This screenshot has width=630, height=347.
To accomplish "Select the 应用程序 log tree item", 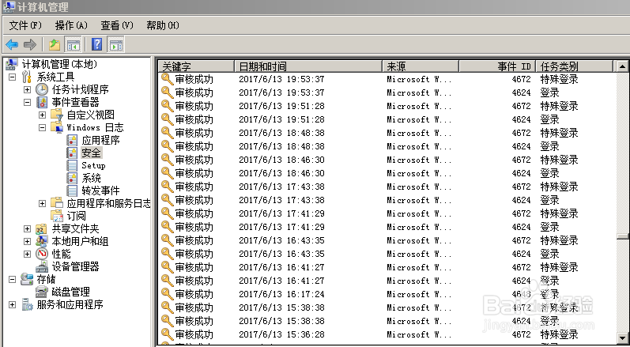I will click(x=100, y=140).
